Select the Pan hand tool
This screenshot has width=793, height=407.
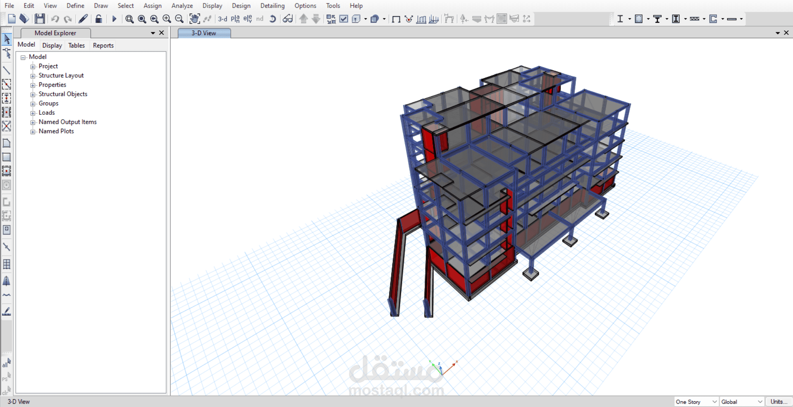[x=194, y=19]
